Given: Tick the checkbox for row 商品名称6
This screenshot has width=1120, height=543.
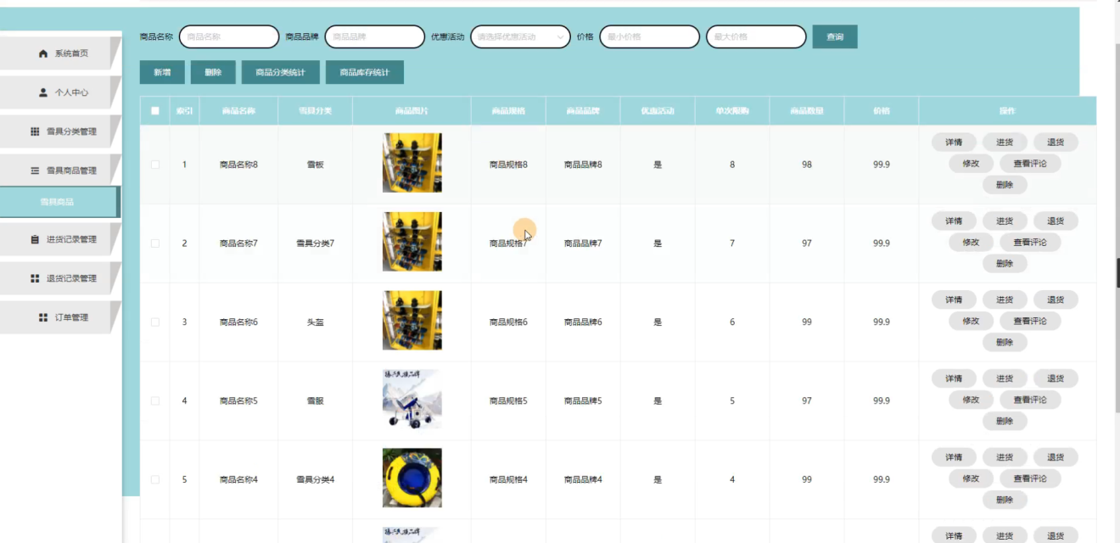Looking at the screenshot, I should point(154,322).
